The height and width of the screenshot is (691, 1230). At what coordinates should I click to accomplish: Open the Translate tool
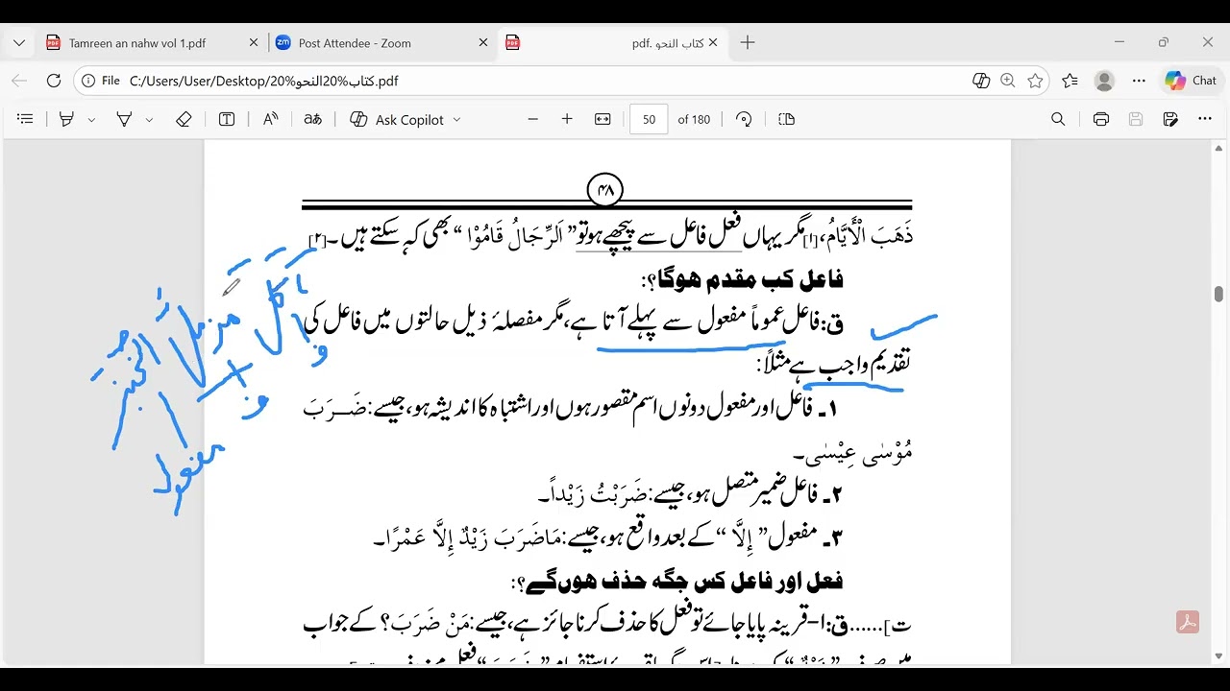click(312, 119)
